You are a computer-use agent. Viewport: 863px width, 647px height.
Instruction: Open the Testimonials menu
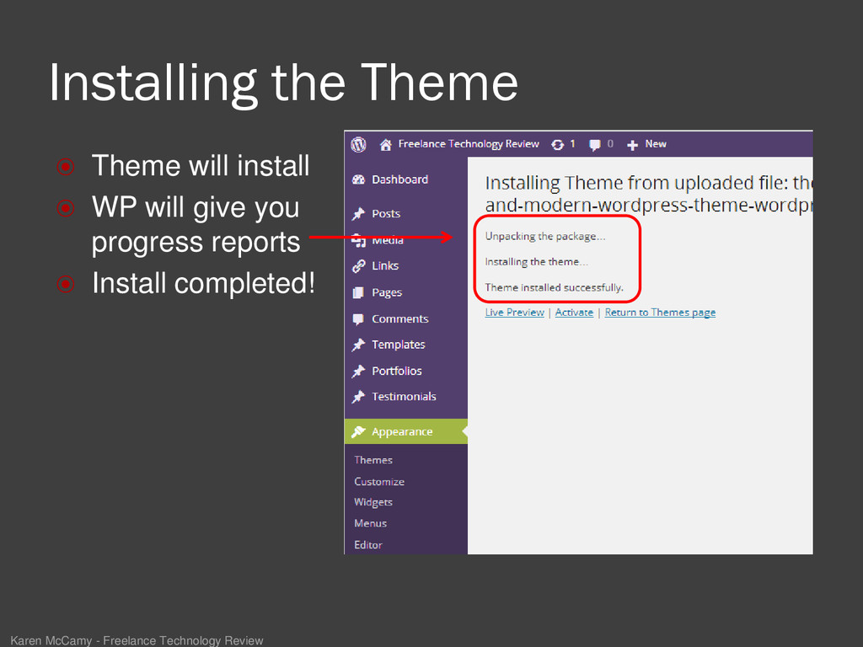[404, 397]
